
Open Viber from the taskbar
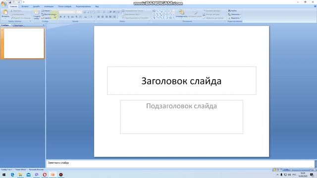pyautogui.click(x=37, y=175)
